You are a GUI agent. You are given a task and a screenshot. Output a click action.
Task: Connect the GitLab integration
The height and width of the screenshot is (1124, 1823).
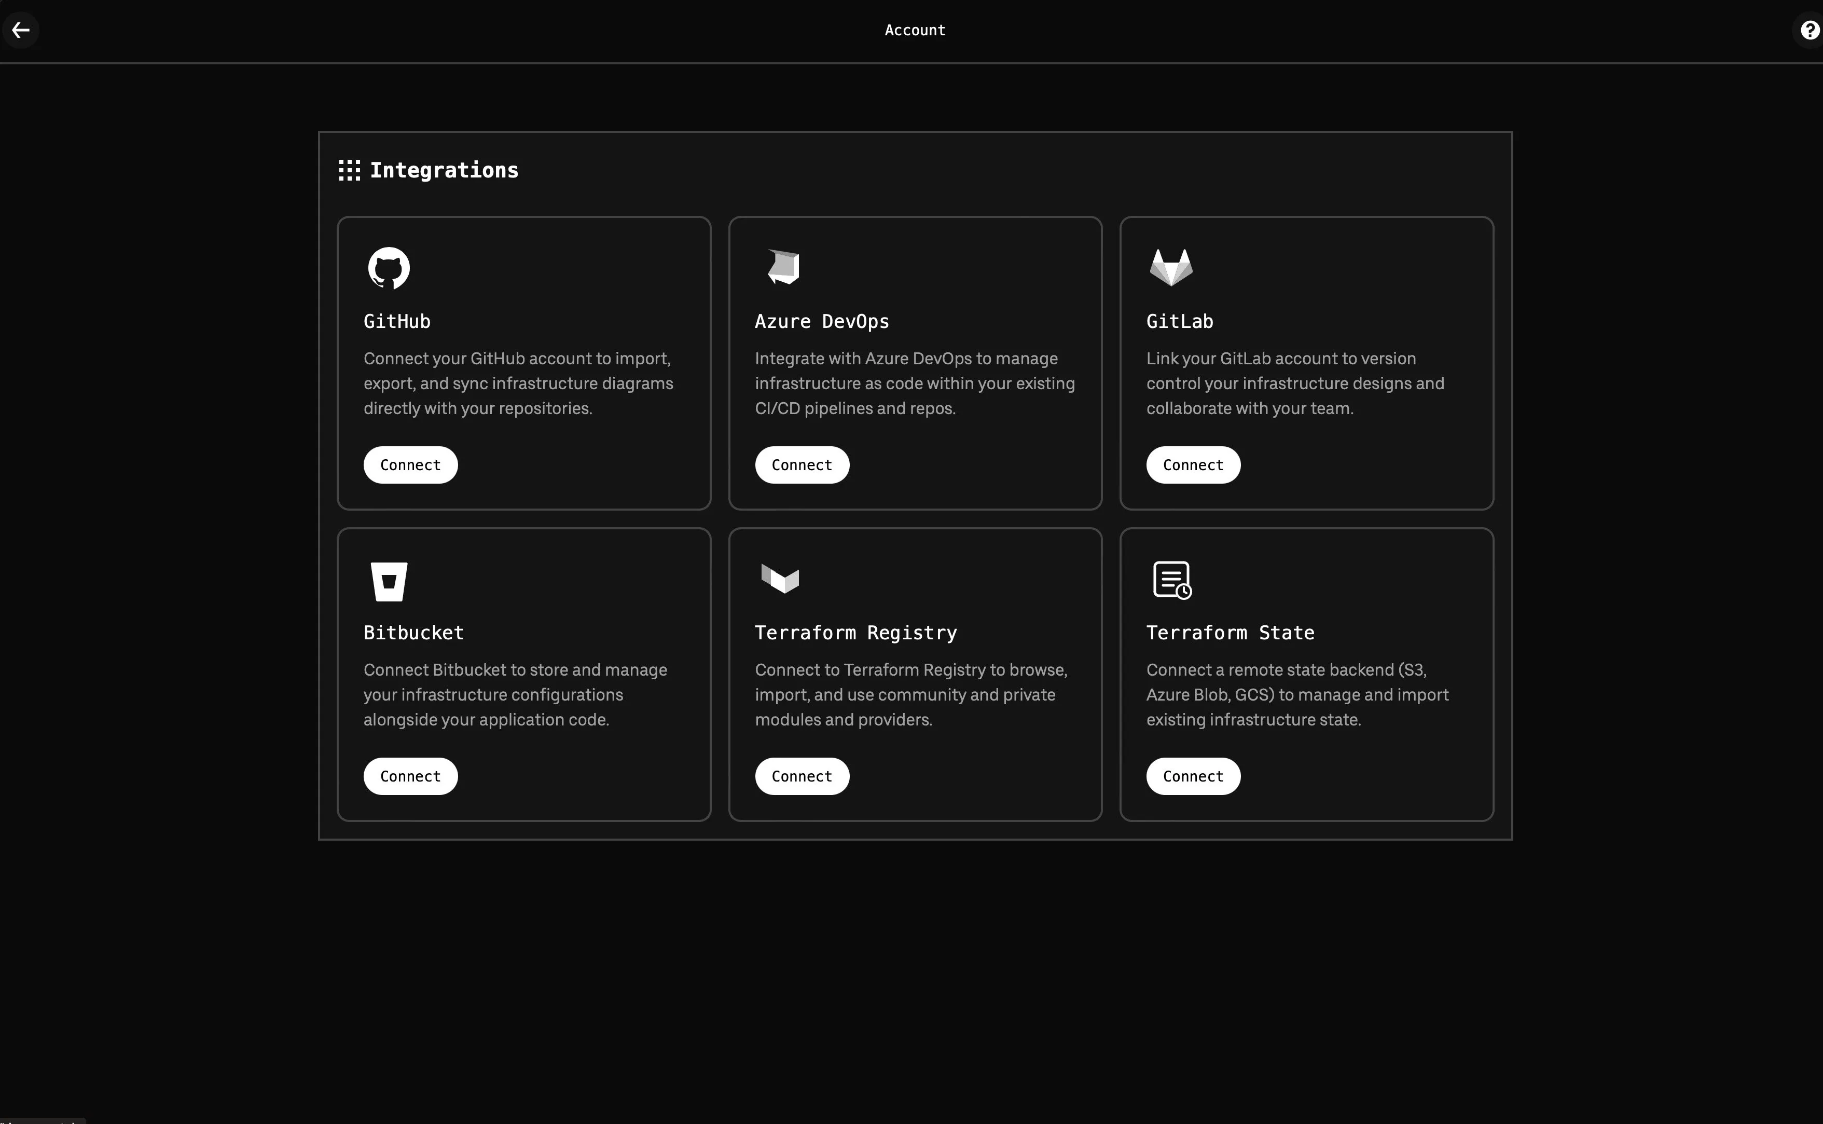point(1192,465)
